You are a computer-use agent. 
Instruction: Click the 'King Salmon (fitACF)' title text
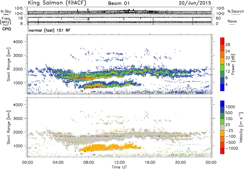[57, 3]
